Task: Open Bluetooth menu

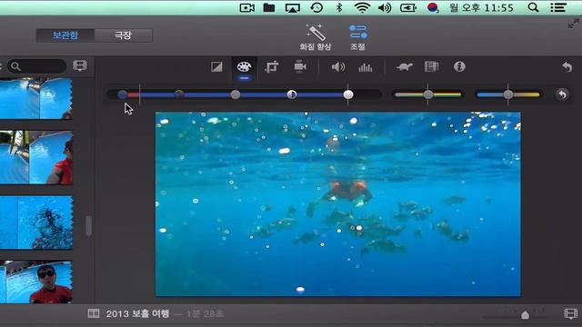Action: tap(339, 7)
